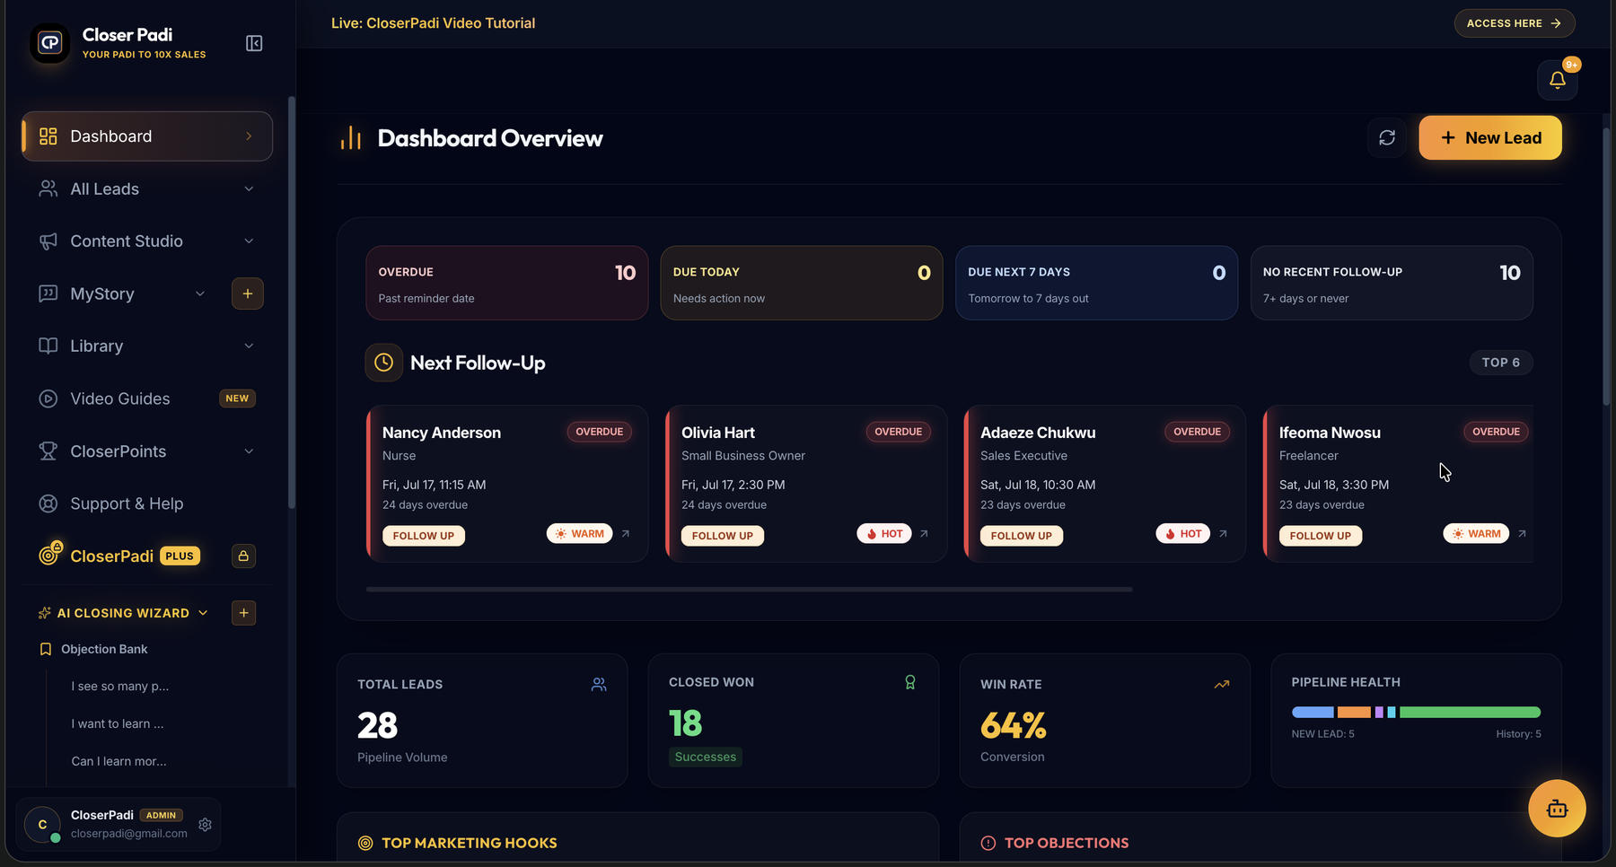The image size is (1616, 867).
Task: Open the Dashboard menu item
Action: tap(147, 136)
